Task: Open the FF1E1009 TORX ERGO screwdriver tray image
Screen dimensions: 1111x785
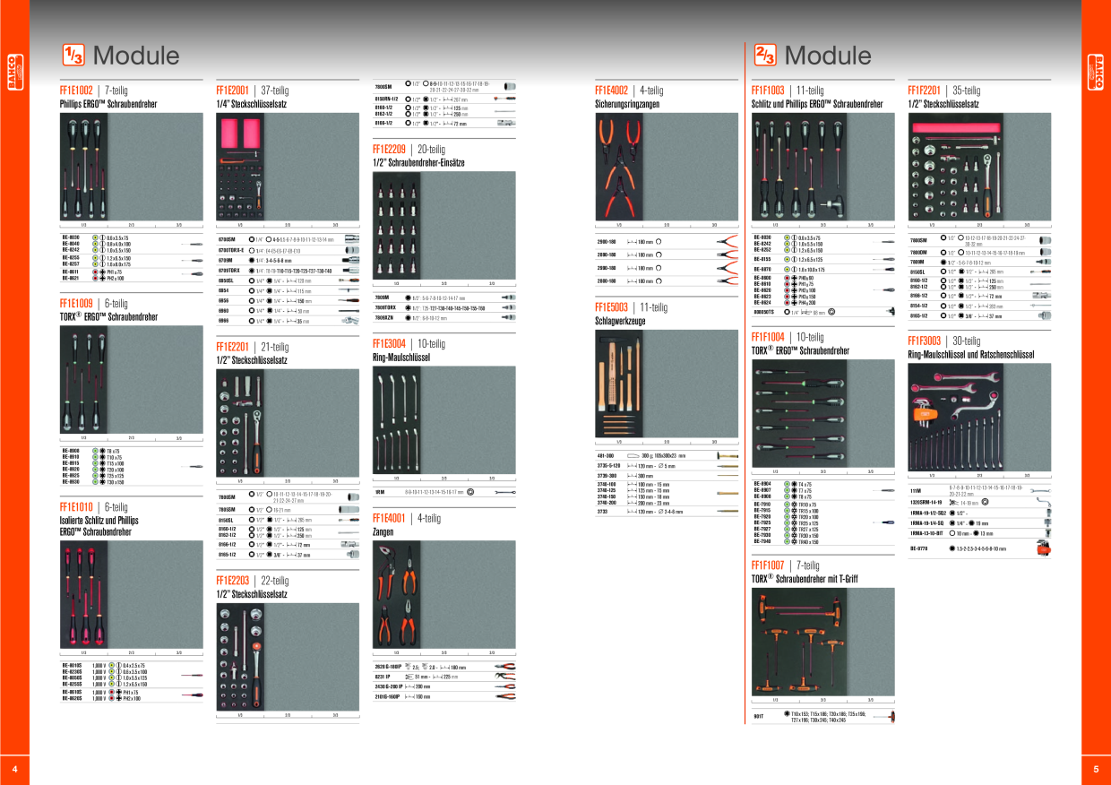Action: [x=132, y=379]
